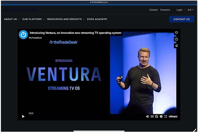198x132 pixels.
Task: Expand Resources and Insights menu
Action: pyautogui.click(x=65, y=19)
